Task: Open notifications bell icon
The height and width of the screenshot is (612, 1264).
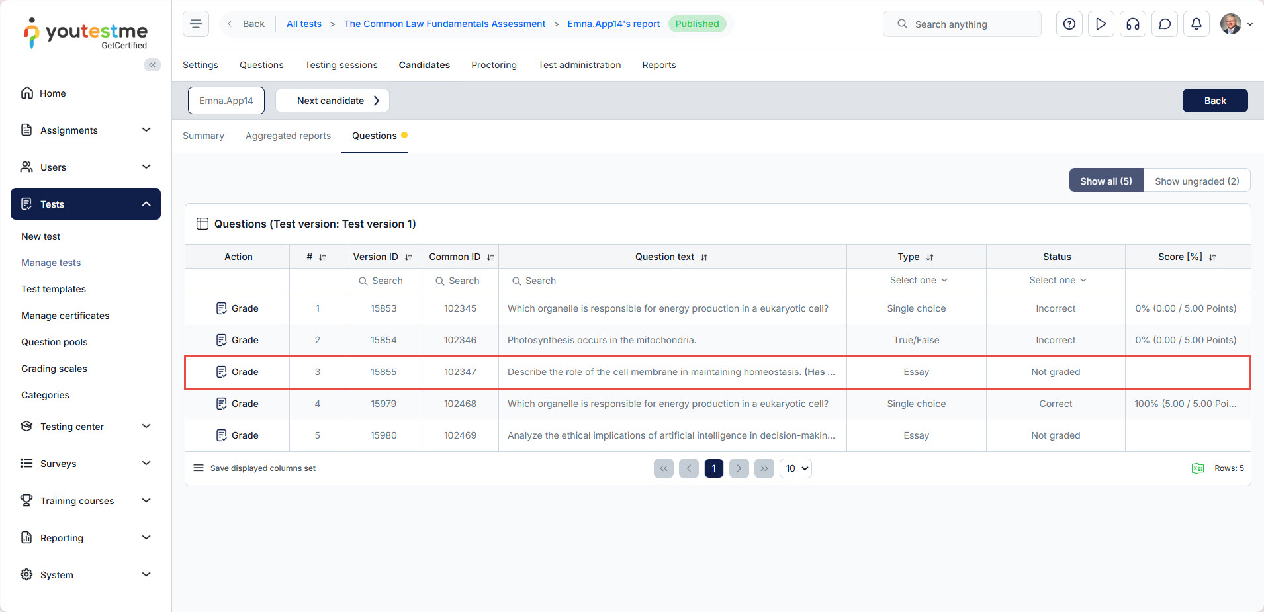Action: tap(1196, 24)
